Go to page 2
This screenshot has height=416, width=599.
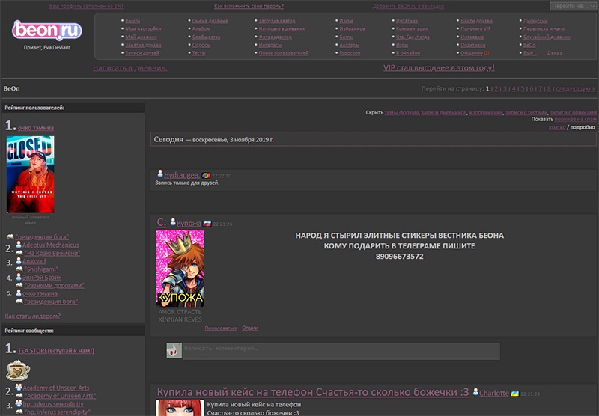coord(496,88)
